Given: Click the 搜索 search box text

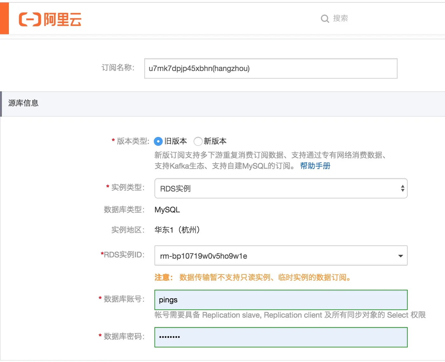Looking at the screenshot, I should pos(340,18).
